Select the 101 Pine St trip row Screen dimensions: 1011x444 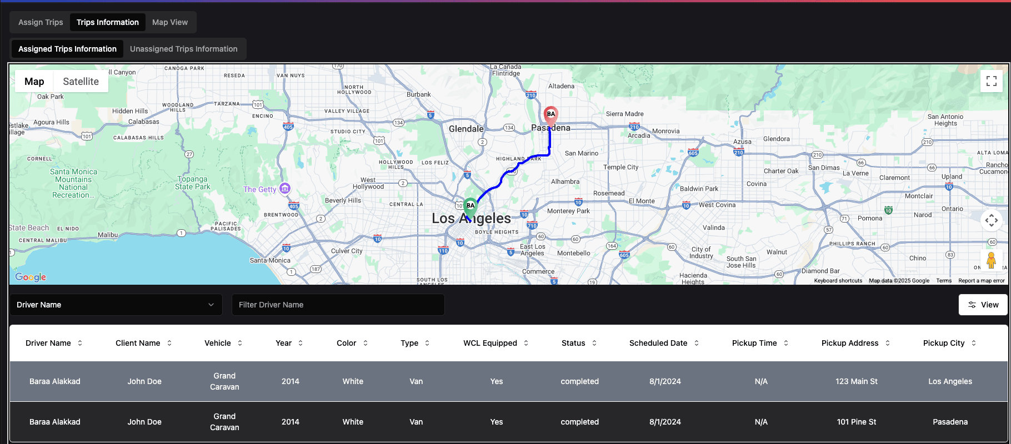pos(856,422)
